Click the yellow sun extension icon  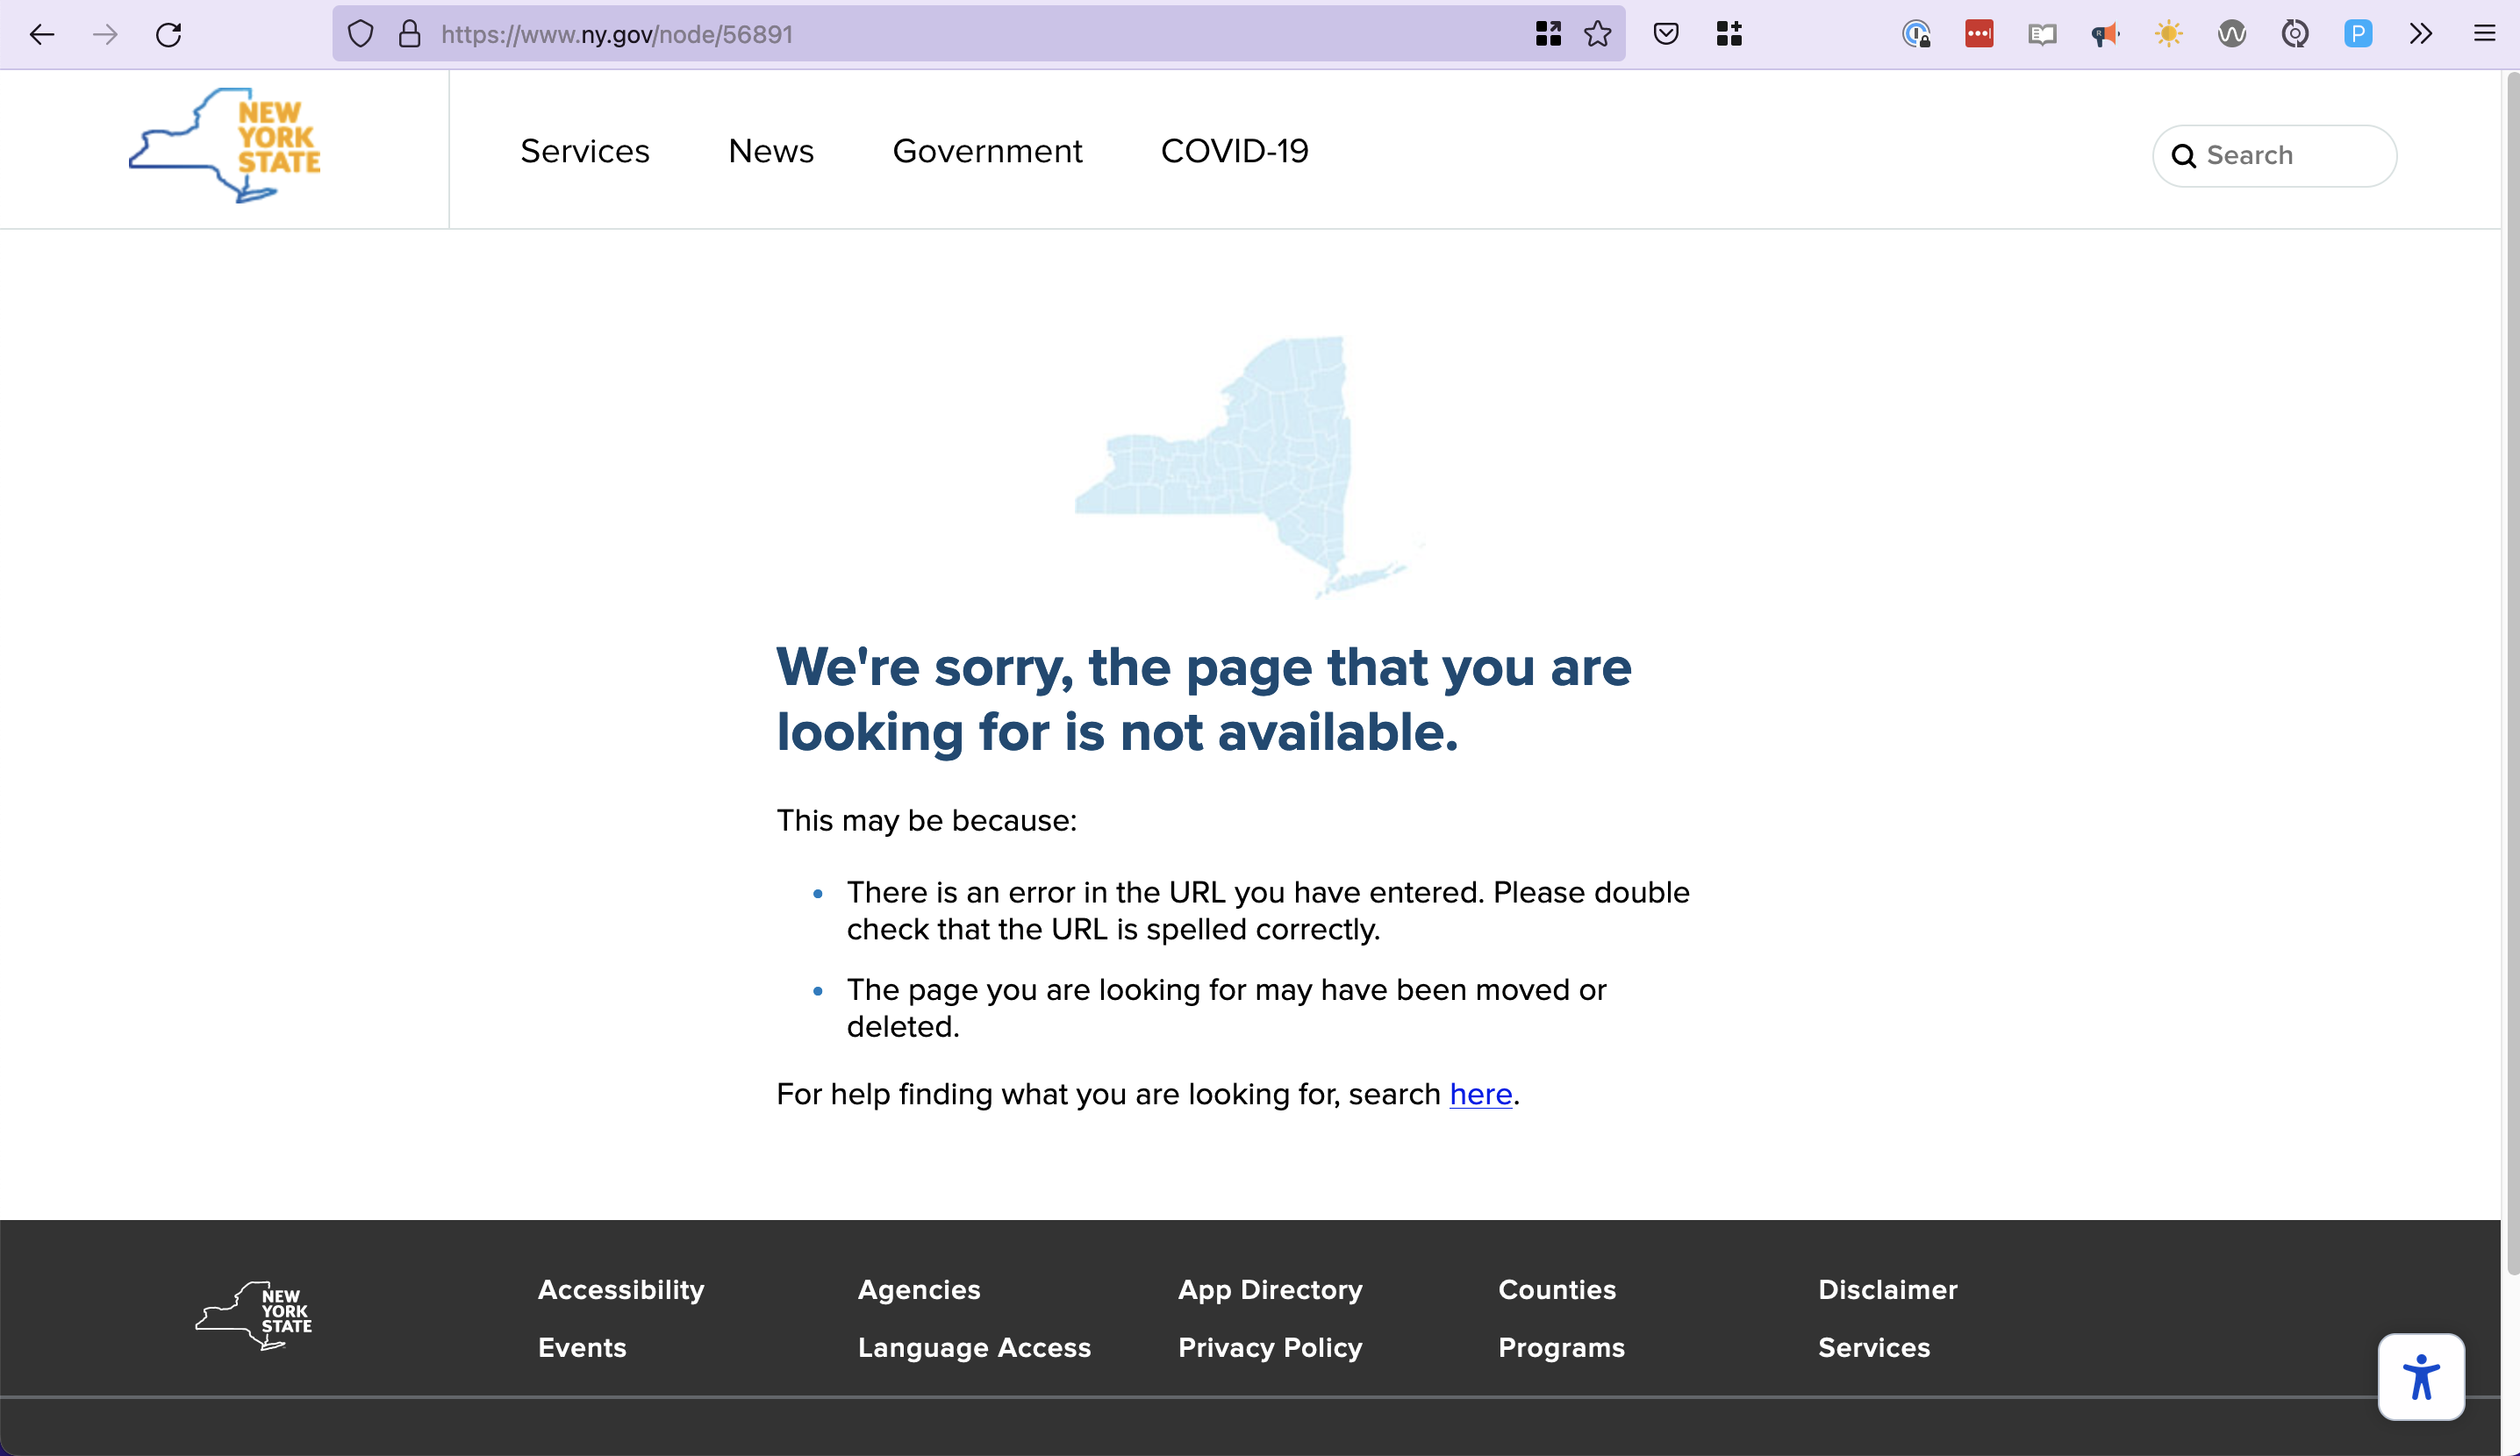coord(2168,35)
